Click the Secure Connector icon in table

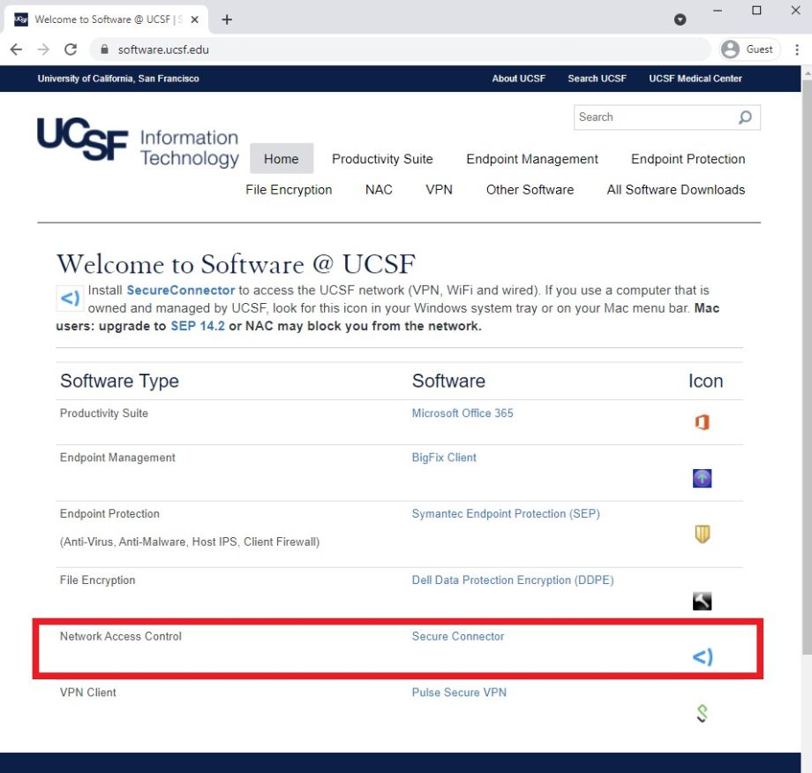pyautogui.click(x=702, y=656)
